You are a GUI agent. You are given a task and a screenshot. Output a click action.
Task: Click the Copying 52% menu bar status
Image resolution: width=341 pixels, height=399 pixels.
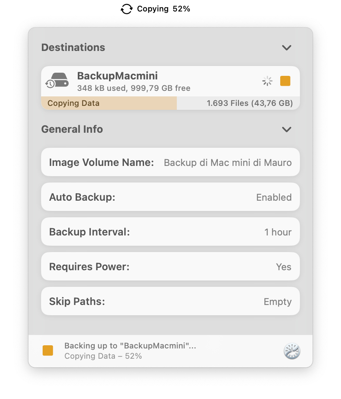pos(163,9)
